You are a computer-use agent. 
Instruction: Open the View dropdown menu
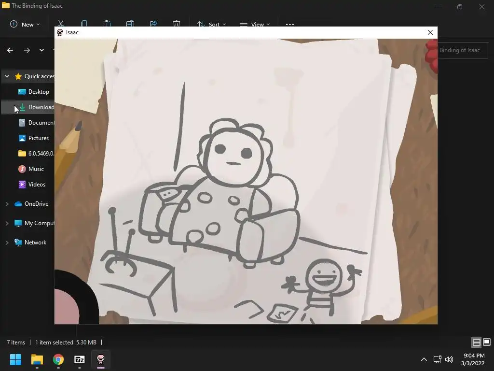[255, 24]
